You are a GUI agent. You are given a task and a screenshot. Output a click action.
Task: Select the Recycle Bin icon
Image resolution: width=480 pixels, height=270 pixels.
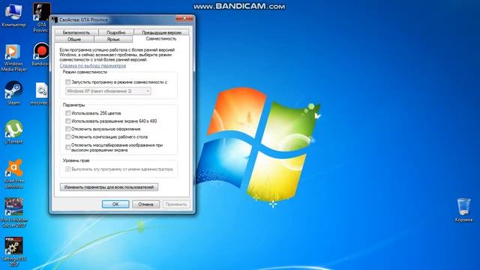coord(463,210)
